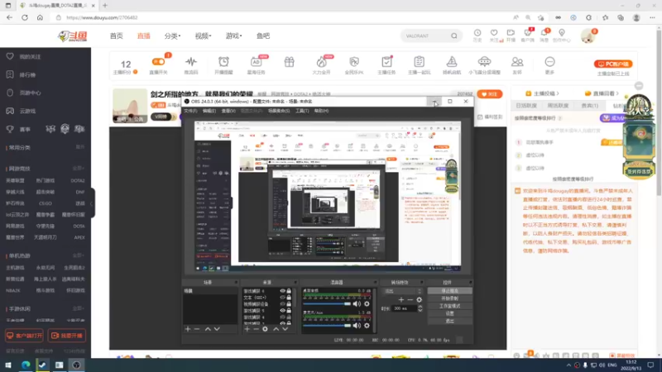Open the streamer tasks checklist icon
The image size is (662, 372).
coord(386,62)
